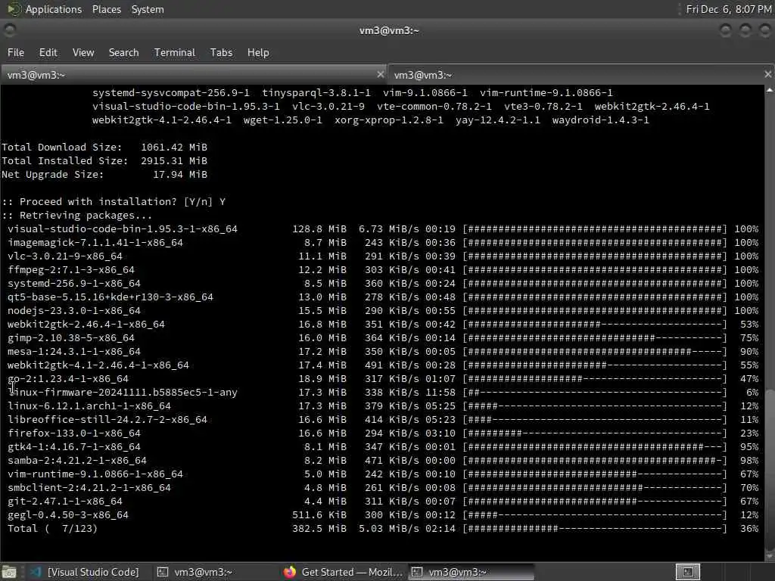Click the 5.03 MiB/s total speed value

click(388, 529)
